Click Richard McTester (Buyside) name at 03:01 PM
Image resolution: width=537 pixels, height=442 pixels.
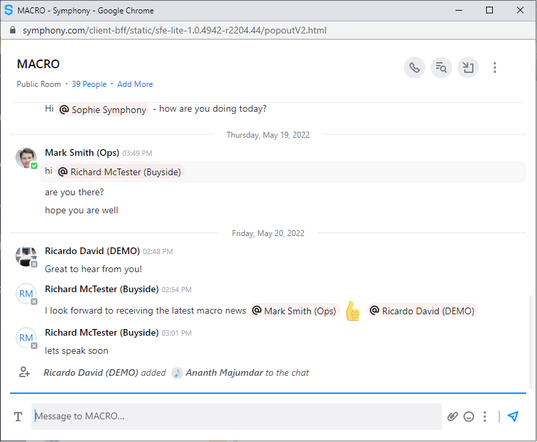pyautogui.click(x=102, y=333)
